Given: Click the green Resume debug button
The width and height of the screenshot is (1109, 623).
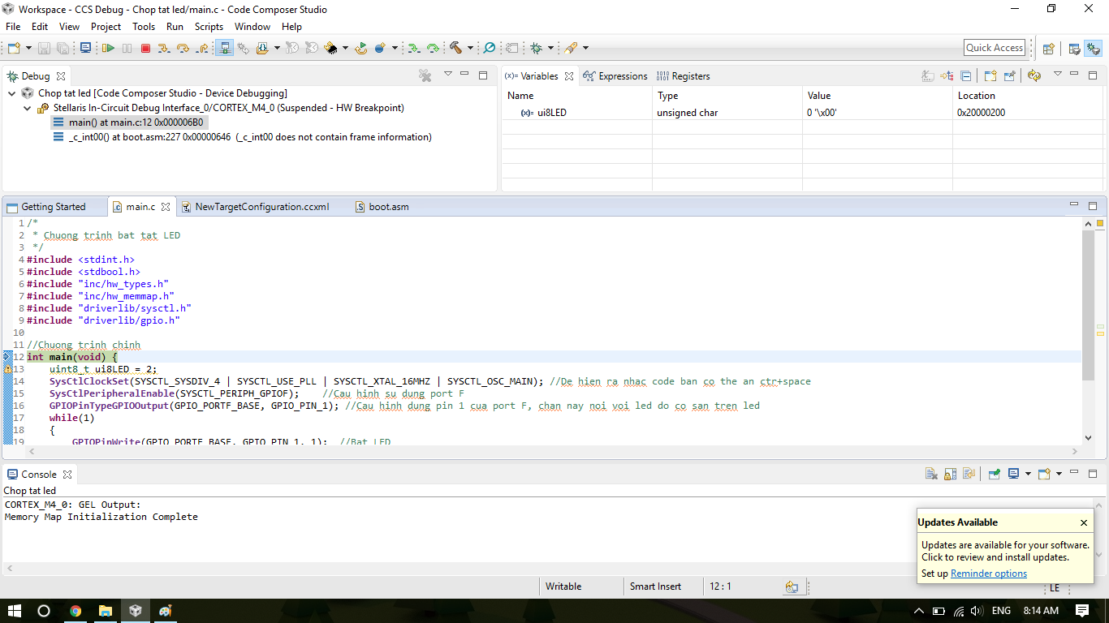Looking at the screenshot, I should point(108,49).
